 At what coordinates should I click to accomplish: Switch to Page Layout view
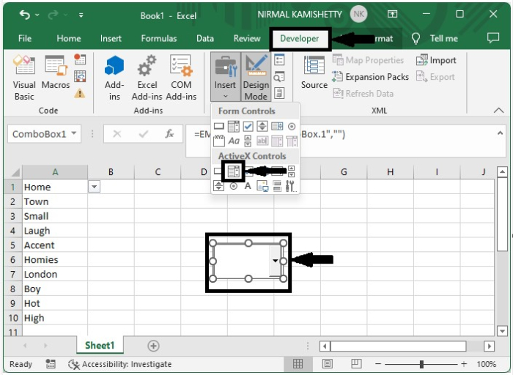pyautogui.click(x=327, y=363)
